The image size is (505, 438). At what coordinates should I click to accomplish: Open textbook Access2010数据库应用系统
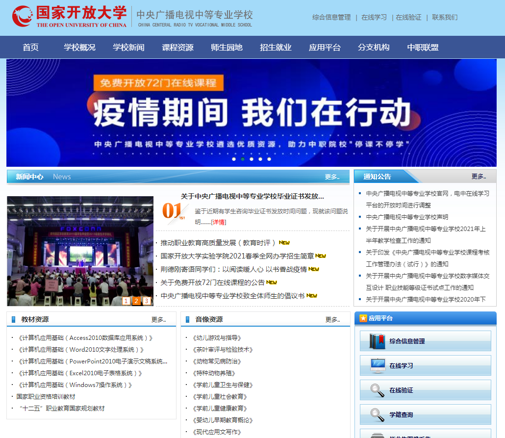(85, 338)
